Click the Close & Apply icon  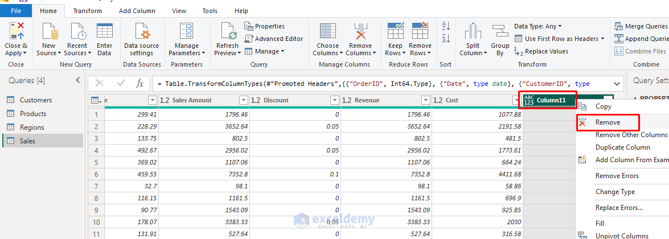click(x=16, y=31)
